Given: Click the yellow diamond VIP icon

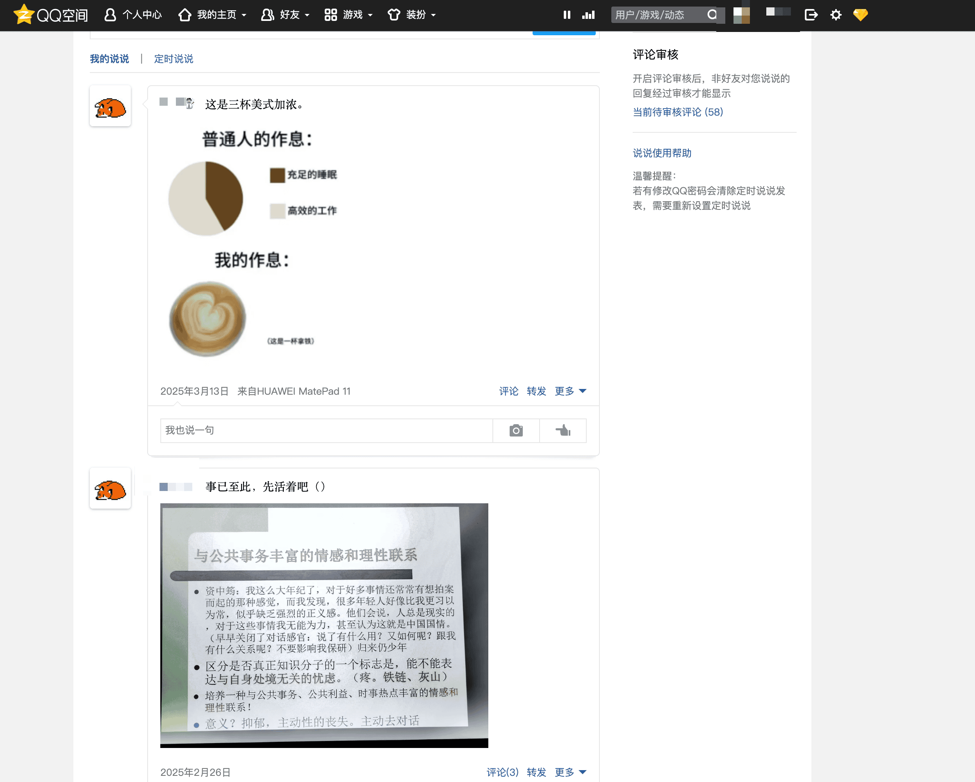Looking at the screenshot, I should tap(860, 15).
